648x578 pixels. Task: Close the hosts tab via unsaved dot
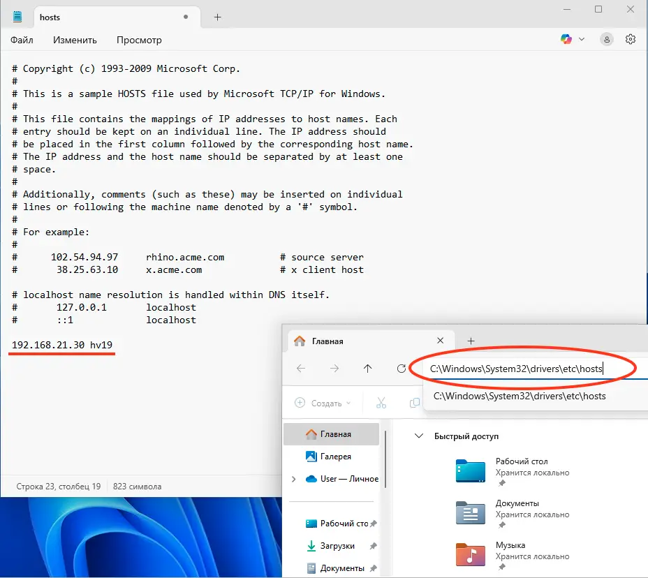point(186,17)
